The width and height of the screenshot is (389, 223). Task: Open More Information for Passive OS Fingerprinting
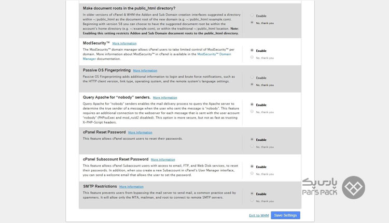coord(145,70)
